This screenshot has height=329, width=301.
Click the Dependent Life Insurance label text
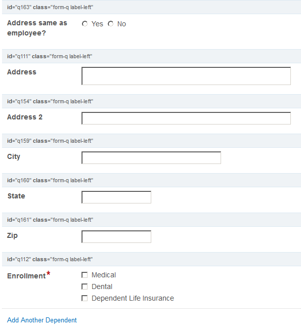click(x=133, y=298)
